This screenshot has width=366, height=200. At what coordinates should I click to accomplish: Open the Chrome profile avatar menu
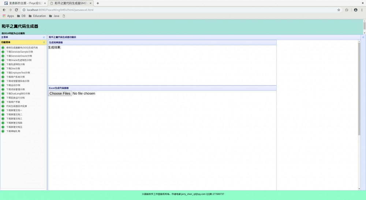355,10
